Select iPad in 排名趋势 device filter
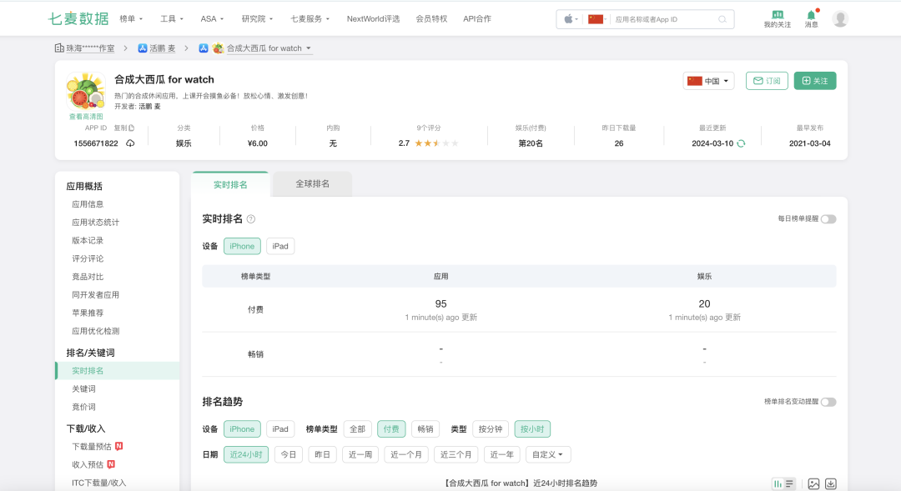 click(280, 429)
